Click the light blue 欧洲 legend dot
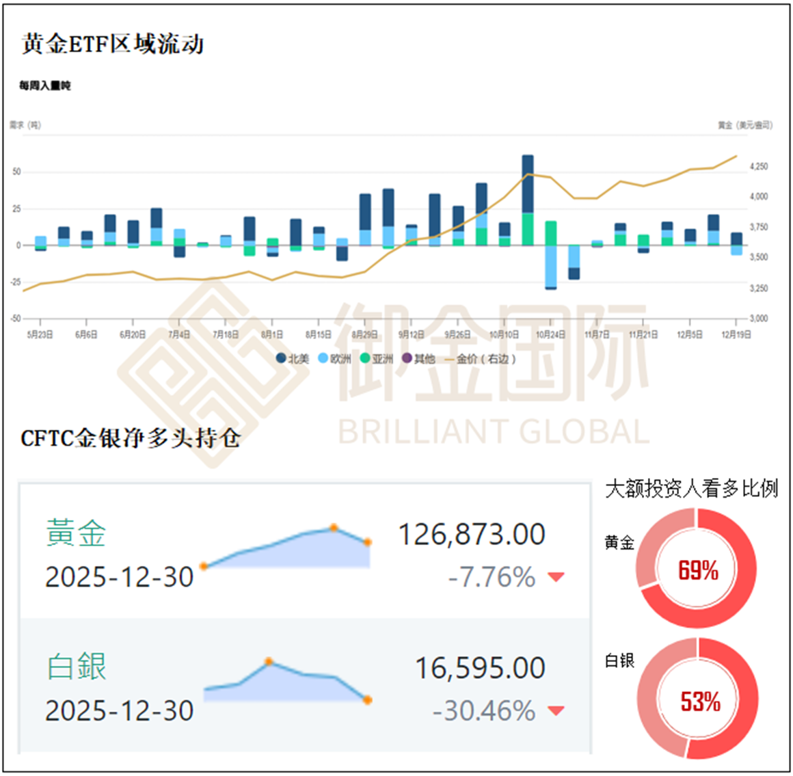The height and width of the screenshot is (776, 793). (x=323, y=358)
